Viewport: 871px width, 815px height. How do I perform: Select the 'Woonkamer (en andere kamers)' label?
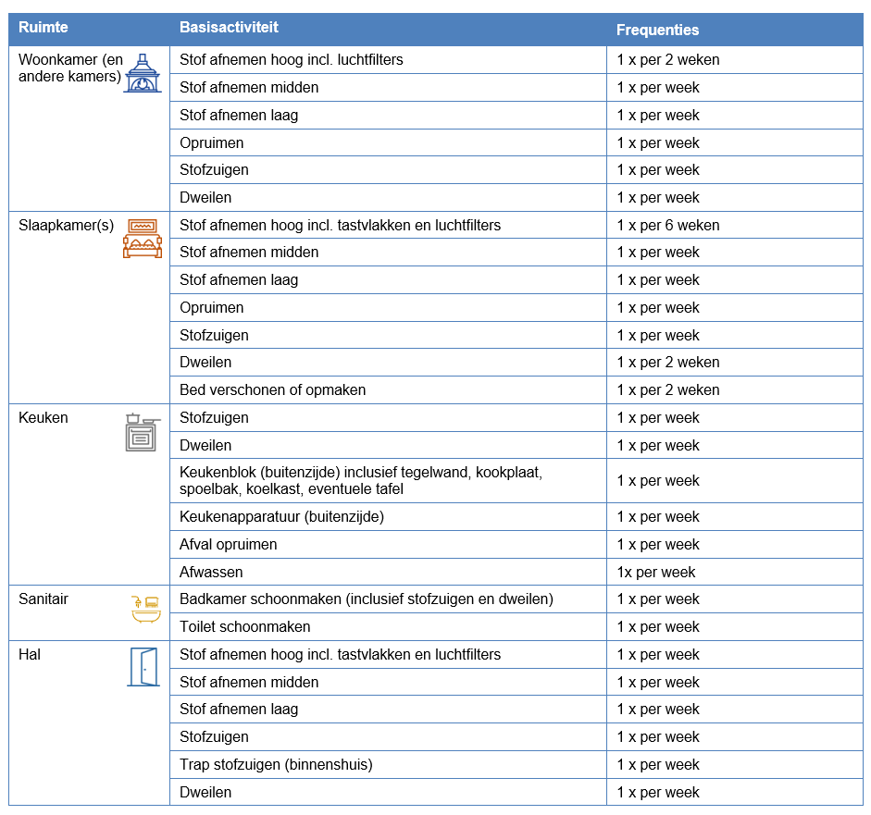click(70, 68)
